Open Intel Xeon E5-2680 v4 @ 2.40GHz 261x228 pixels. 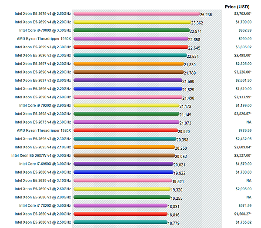[43, 172]
